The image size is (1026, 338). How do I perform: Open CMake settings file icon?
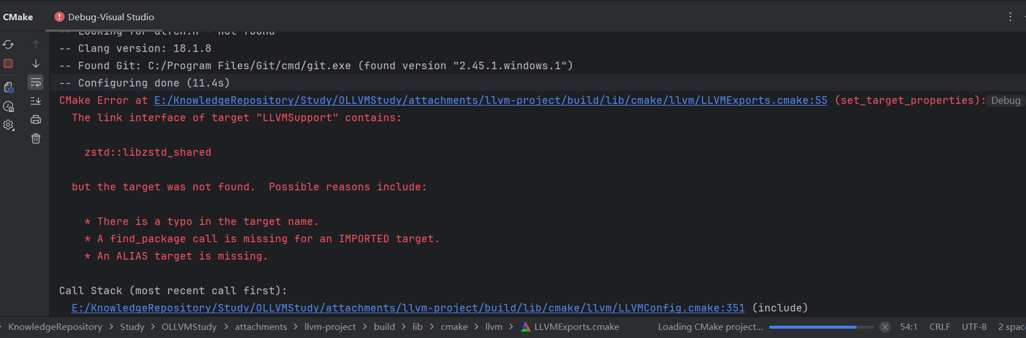click(x=8, y=87)
